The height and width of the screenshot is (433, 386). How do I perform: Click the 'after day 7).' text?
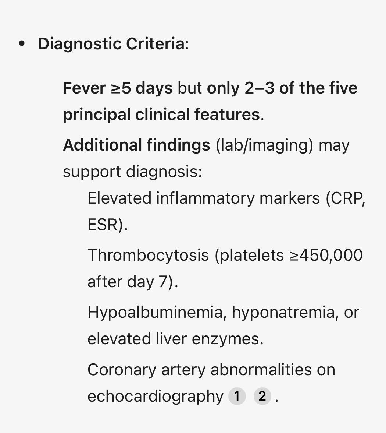(133, 282)
